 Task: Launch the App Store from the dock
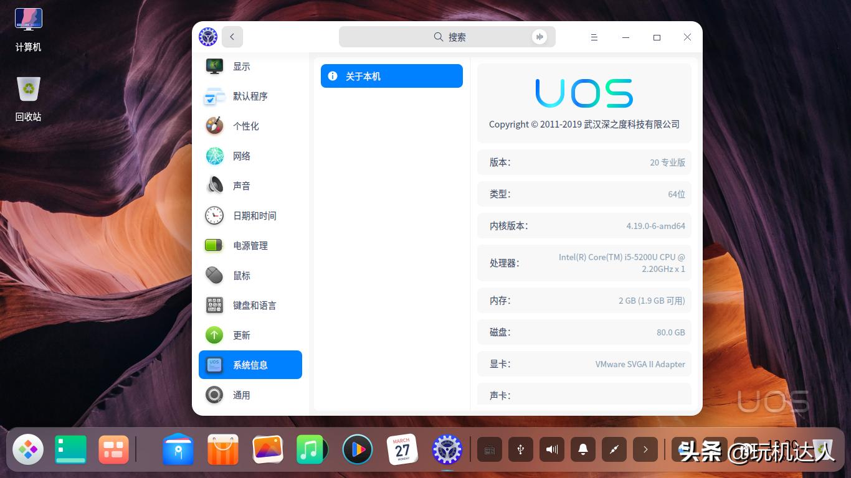(x=222, y=449)
